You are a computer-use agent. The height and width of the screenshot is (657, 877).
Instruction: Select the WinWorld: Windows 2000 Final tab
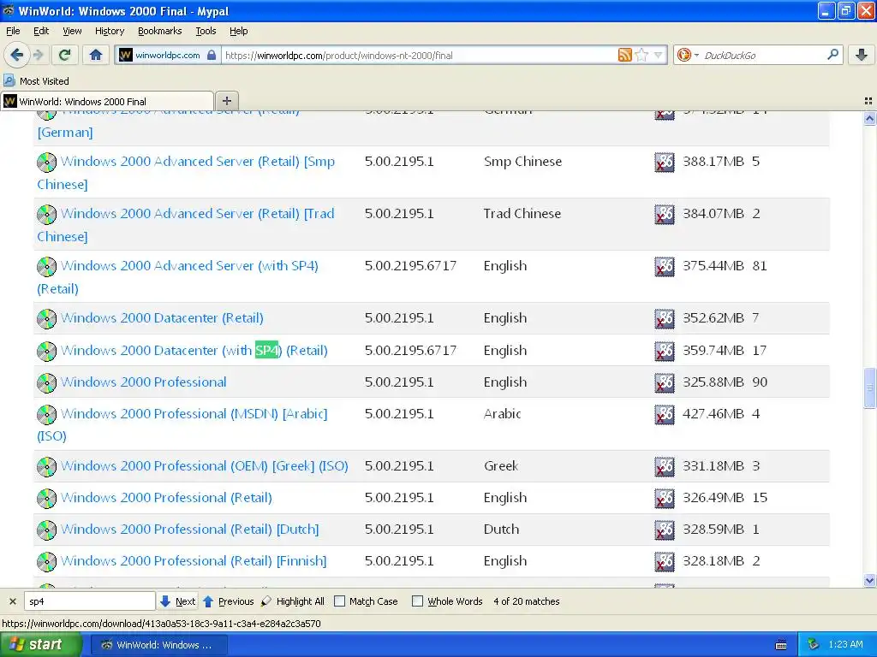click(x=107, y=101)
